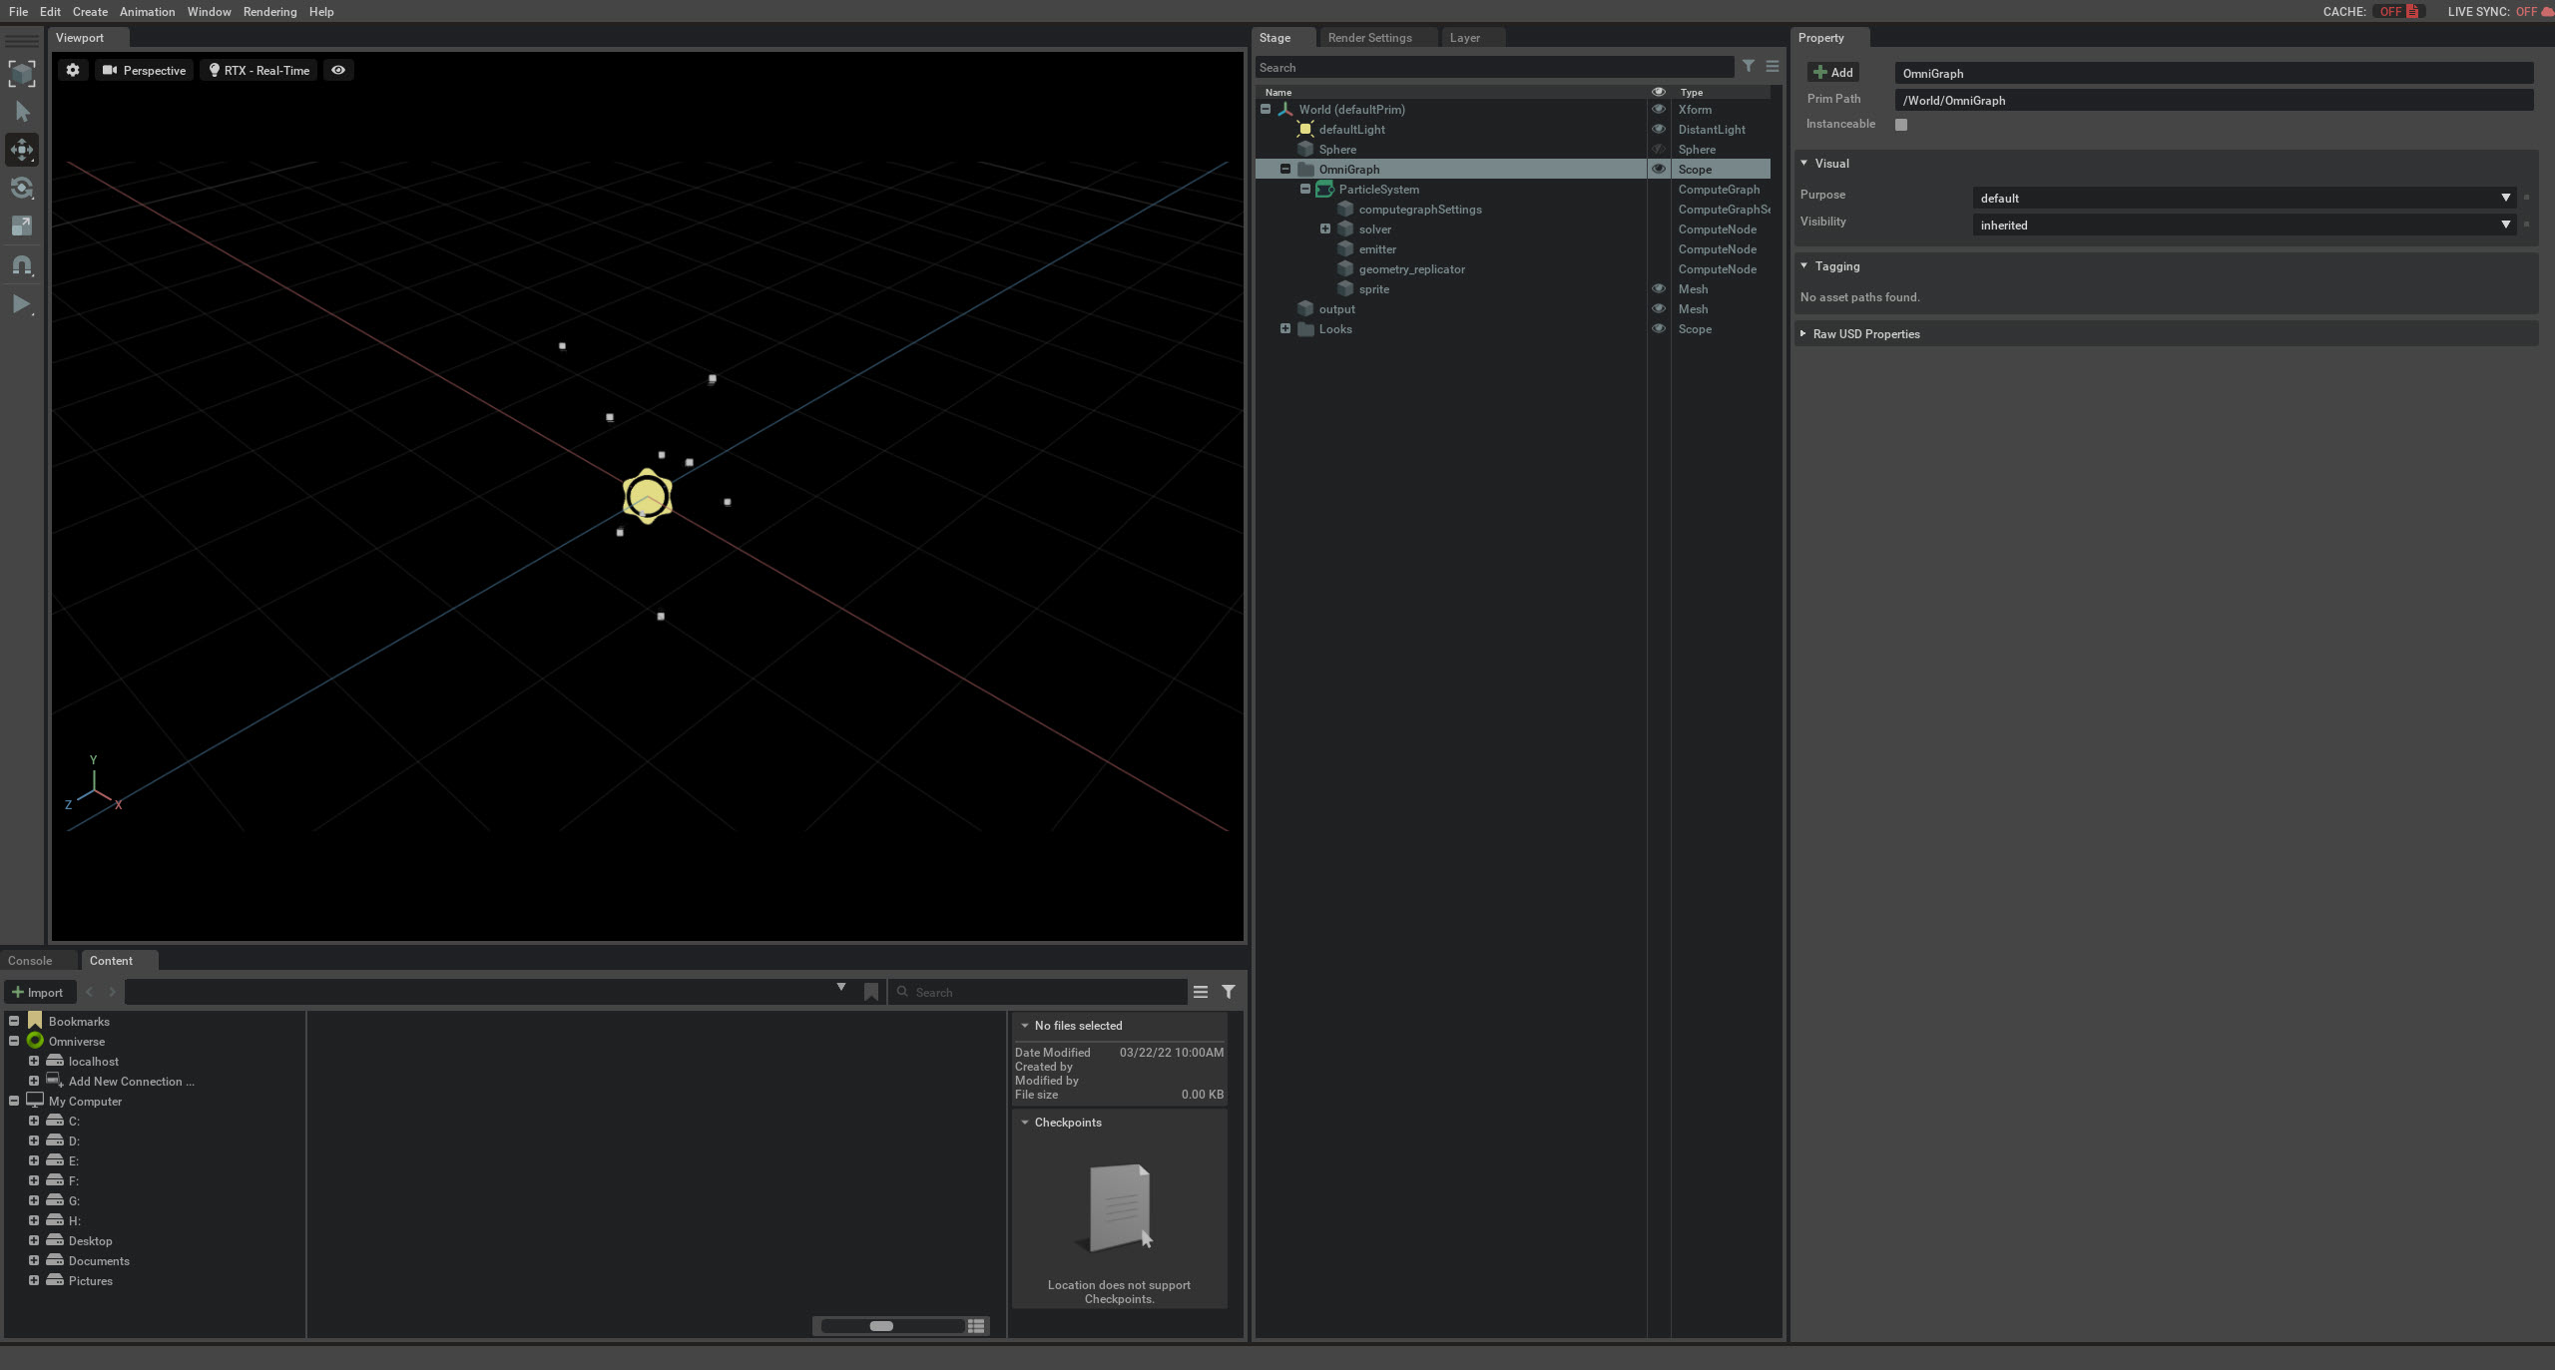Click the Content browser search field
The width and height of the screenshot is (2555, 1370).
[x=1038, y=992]
